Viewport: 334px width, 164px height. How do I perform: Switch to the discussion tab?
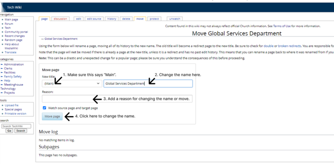[x=60, y=19]
